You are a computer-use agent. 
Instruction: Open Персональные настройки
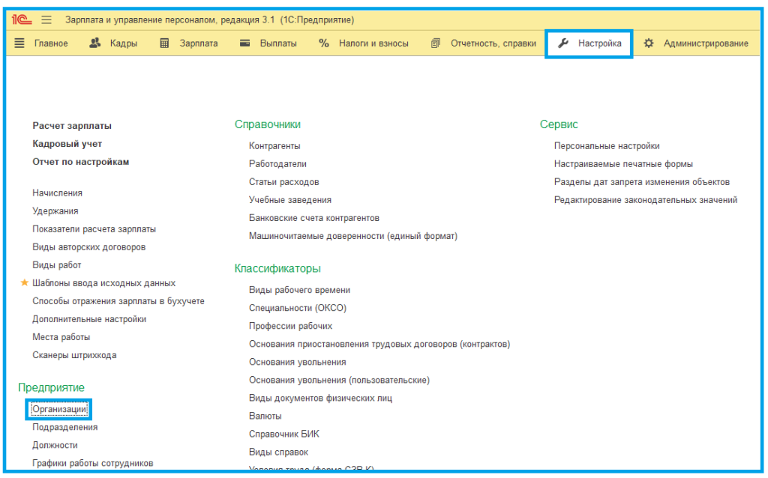coord(607,146)
